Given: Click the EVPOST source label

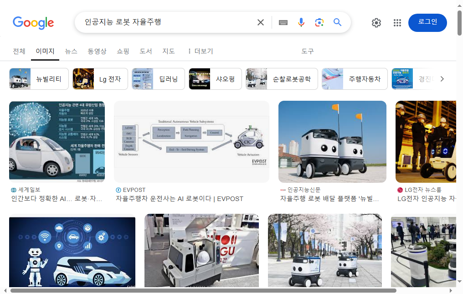Looking at the screenshot, I should [x=134, y=190].
